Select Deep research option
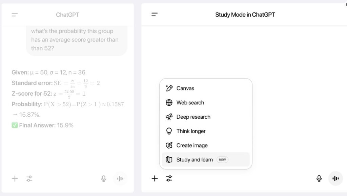 [193, 117]
